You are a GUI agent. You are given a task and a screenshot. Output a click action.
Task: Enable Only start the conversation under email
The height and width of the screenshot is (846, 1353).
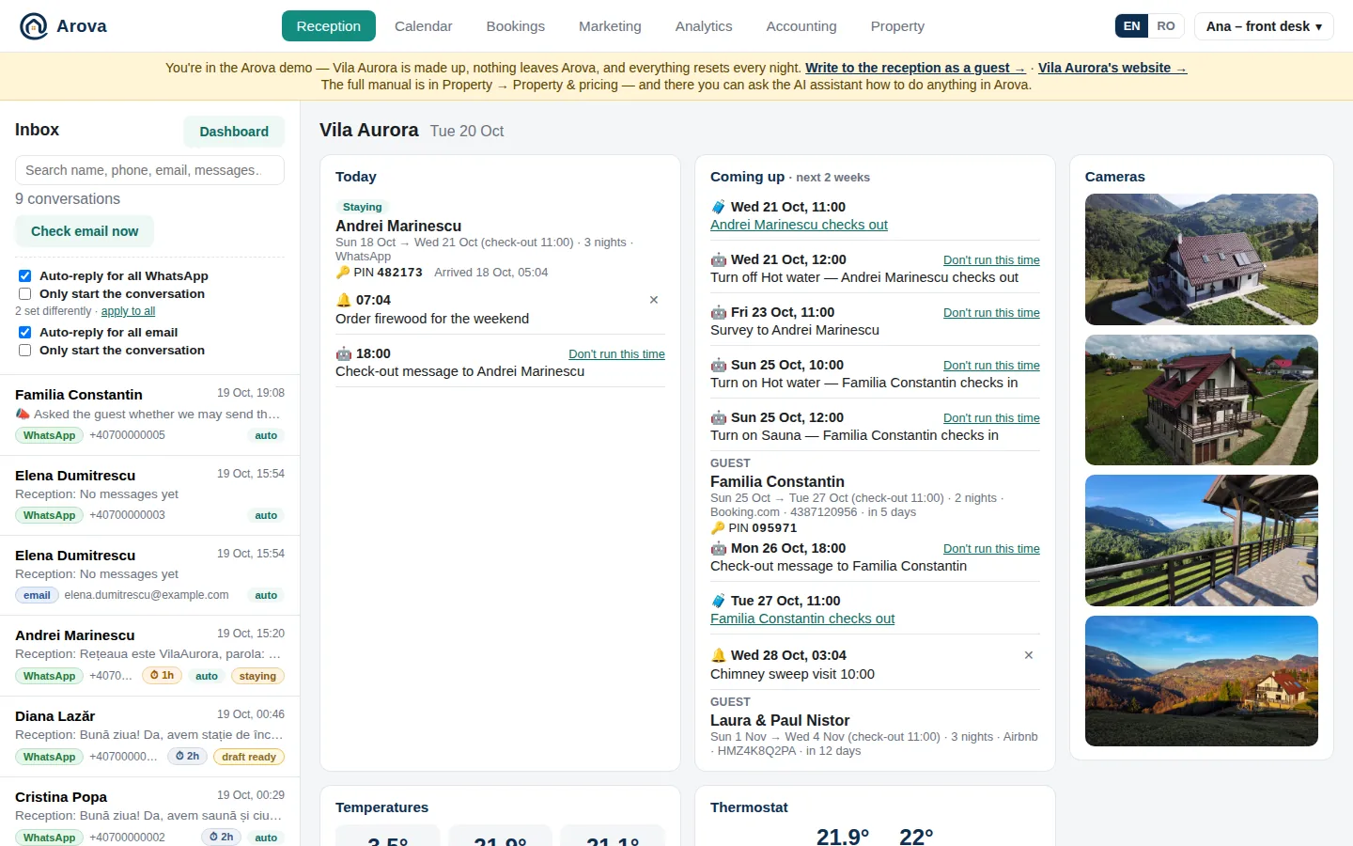pos(25,351)
